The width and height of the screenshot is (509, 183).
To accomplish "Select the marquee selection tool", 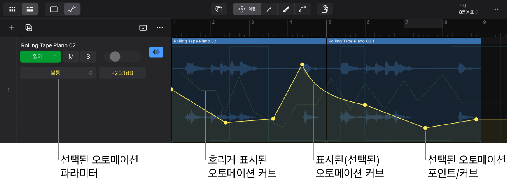I will (x=219, y=9).
